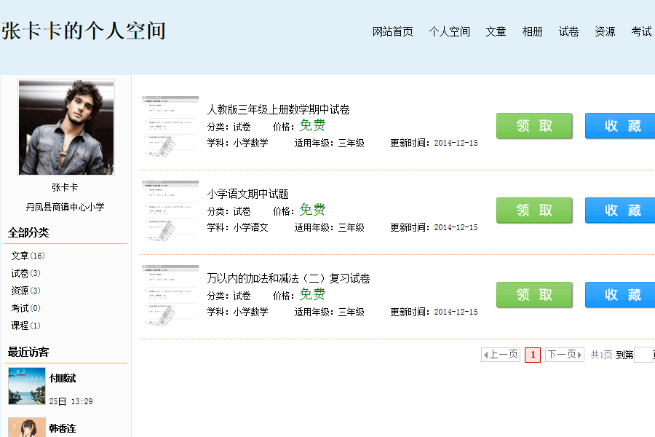Open thumbnail of 人教版三年级上册数学期中试卷
The image size is (655, 437).
tap(170, 126)
